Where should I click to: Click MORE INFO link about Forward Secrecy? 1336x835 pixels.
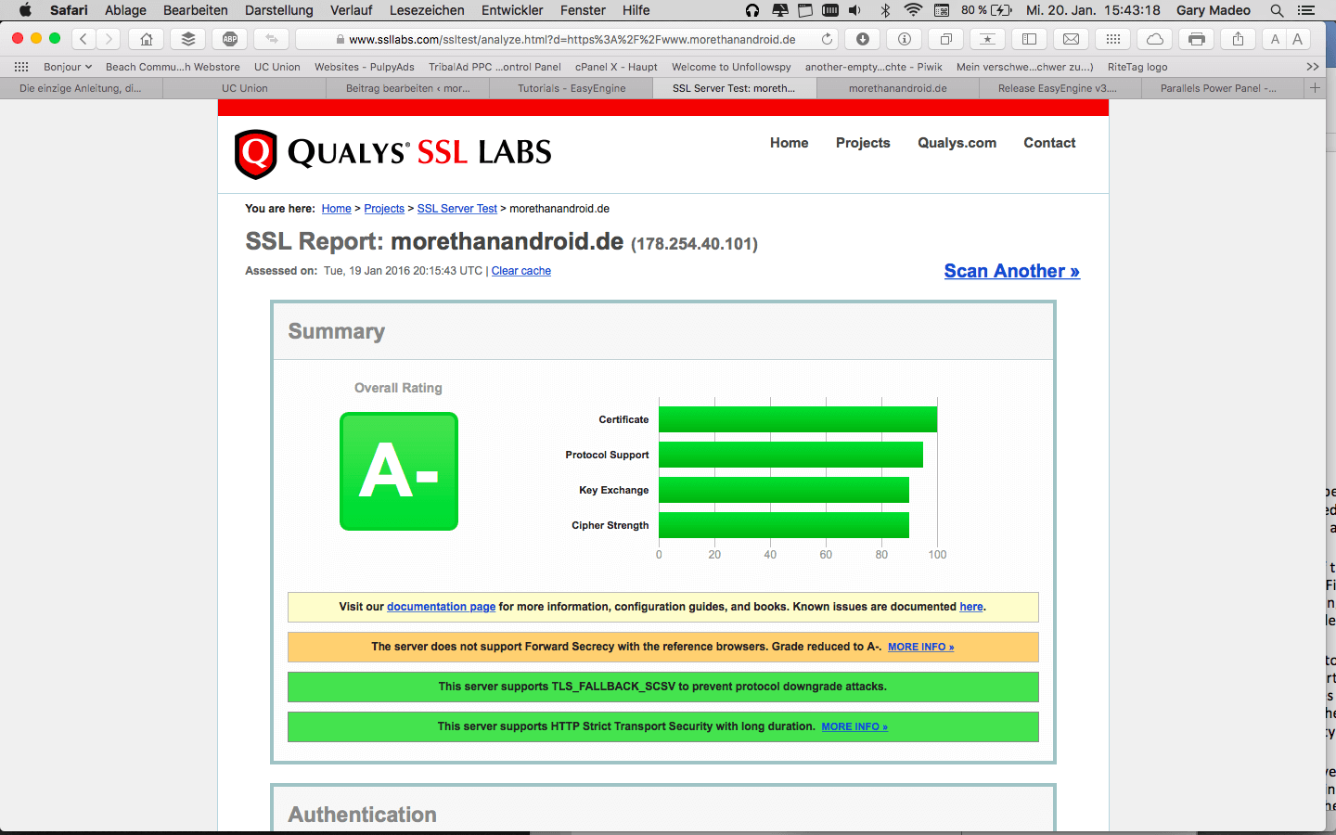tap(920, 647)
